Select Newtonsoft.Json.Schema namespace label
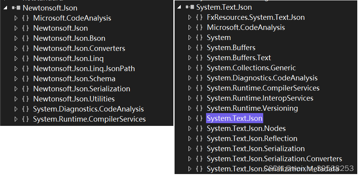The image size is (360, 176). click(74, 79)
